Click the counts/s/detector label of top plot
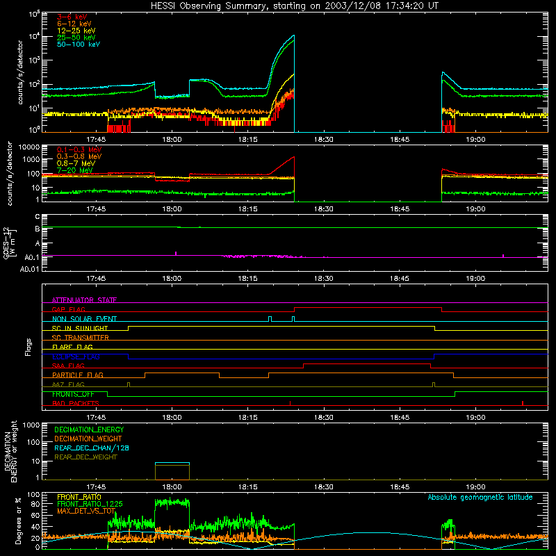This screenshot has height=556, width=556. pyautogui.click(x=20, y=72)
